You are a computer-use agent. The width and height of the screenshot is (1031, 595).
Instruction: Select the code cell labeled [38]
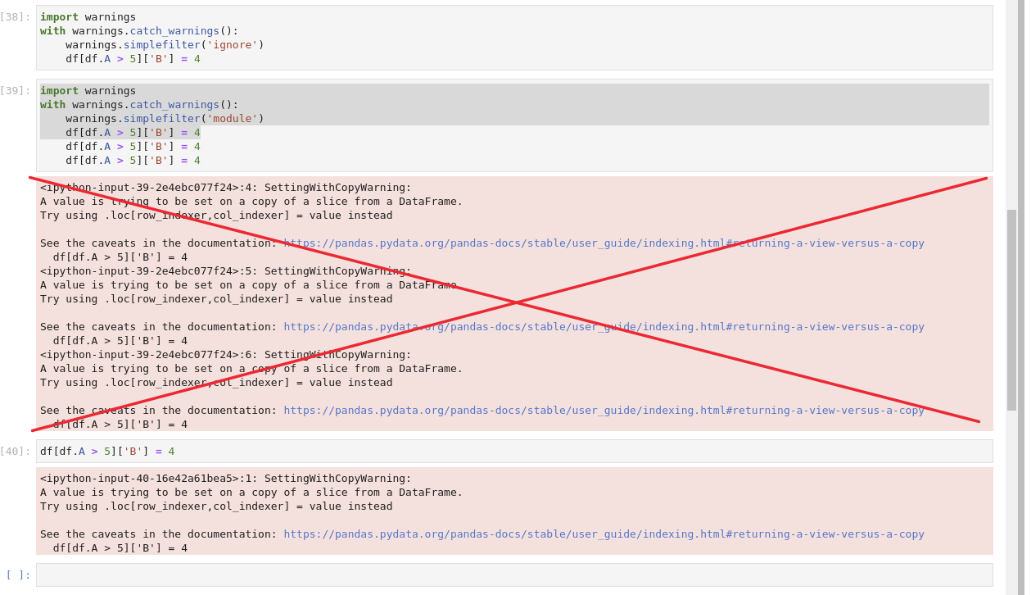pos(328,37)
